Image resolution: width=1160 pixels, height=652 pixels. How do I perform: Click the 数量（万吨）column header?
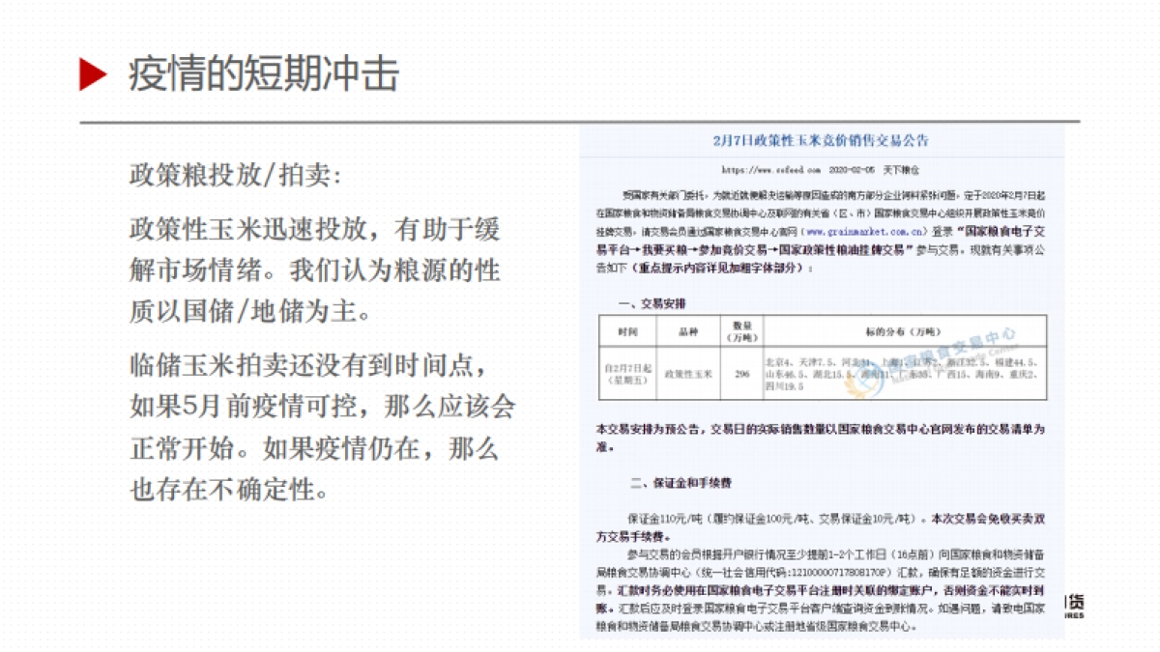click(741, 331)
